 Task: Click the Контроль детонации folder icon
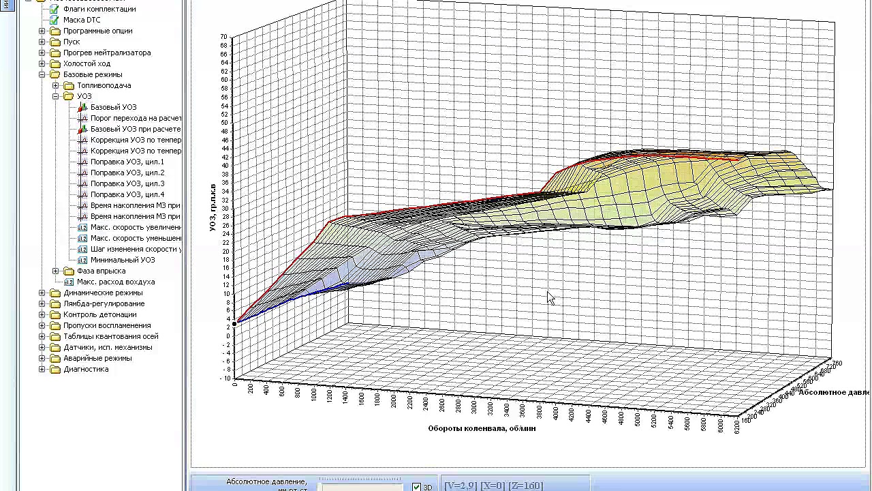(55, 314)
